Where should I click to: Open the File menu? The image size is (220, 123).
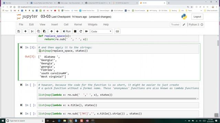click(x=21, y=24)
